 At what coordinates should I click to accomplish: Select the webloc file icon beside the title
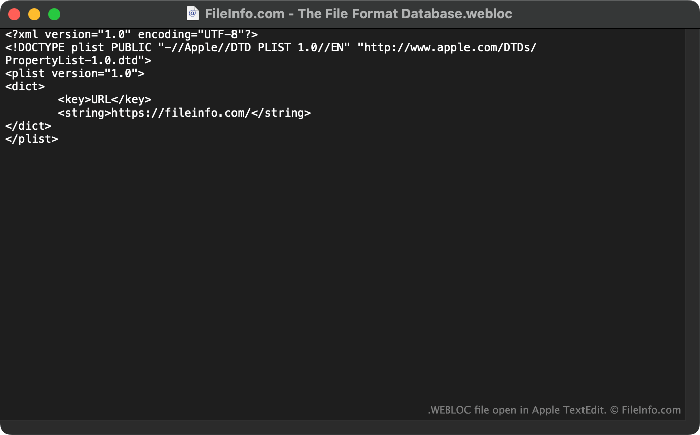click(193, 13)
